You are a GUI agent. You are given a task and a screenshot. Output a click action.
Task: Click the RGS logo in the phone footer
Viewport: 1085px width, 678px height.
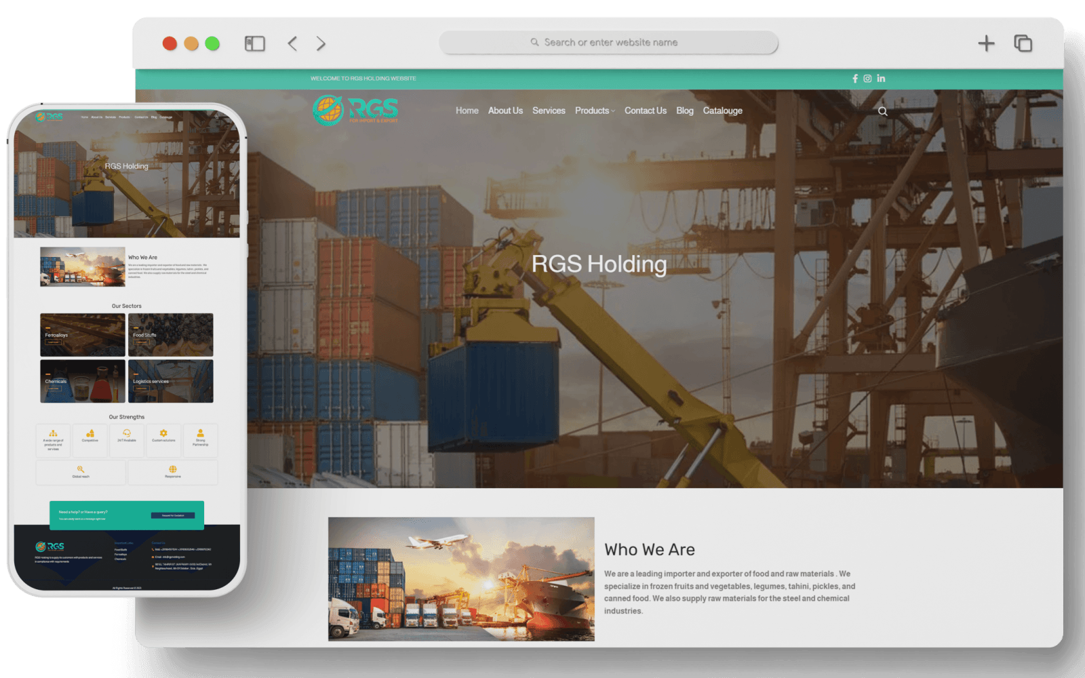[x=50, y=546]
